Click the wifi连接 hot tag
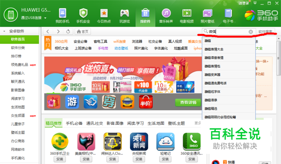Image resolution: width=281 pixels, height=164 pixels. tap(119, 41)
